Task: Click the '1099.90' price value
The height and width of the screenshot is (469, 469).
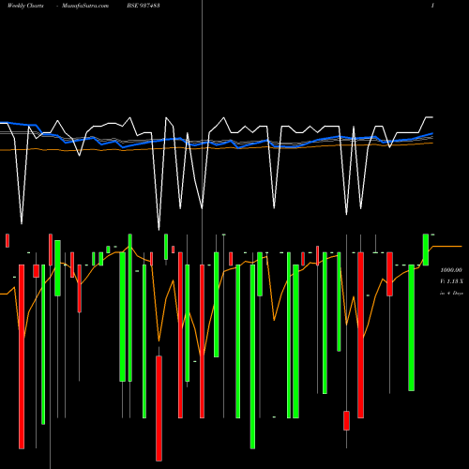Action: (x=451, y=270)
